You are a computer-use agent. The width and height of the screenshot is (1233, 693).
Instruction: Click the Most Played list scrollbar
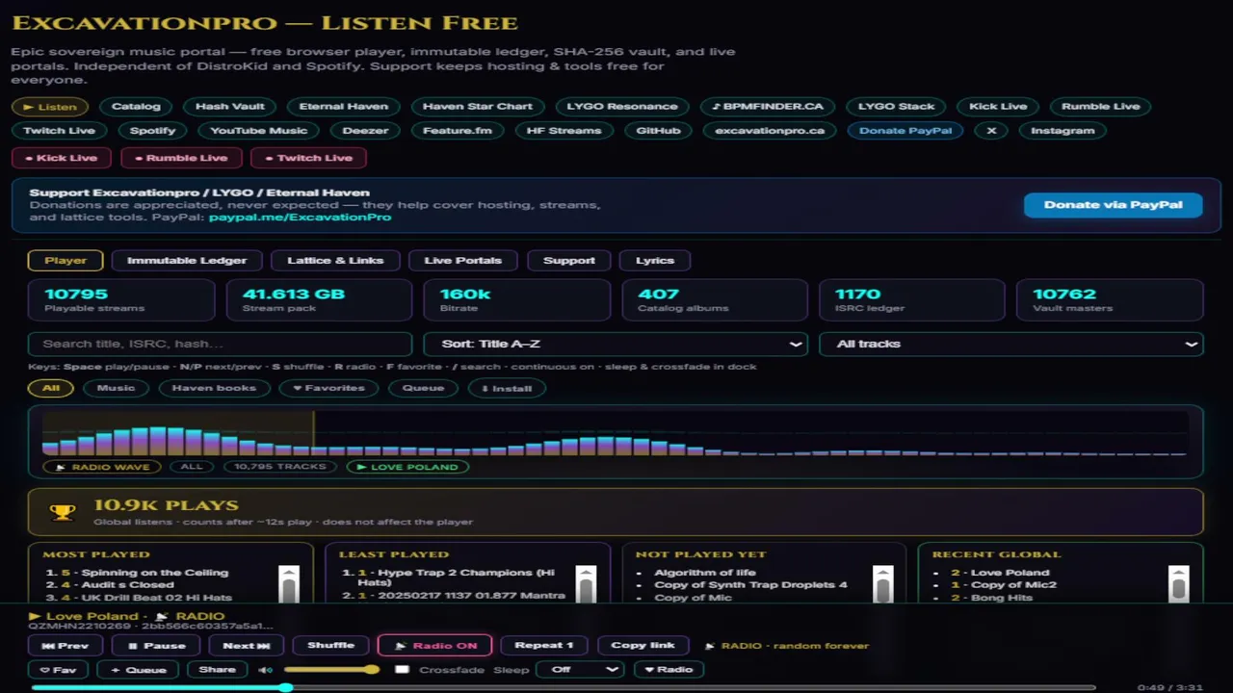tap(289, 583)
